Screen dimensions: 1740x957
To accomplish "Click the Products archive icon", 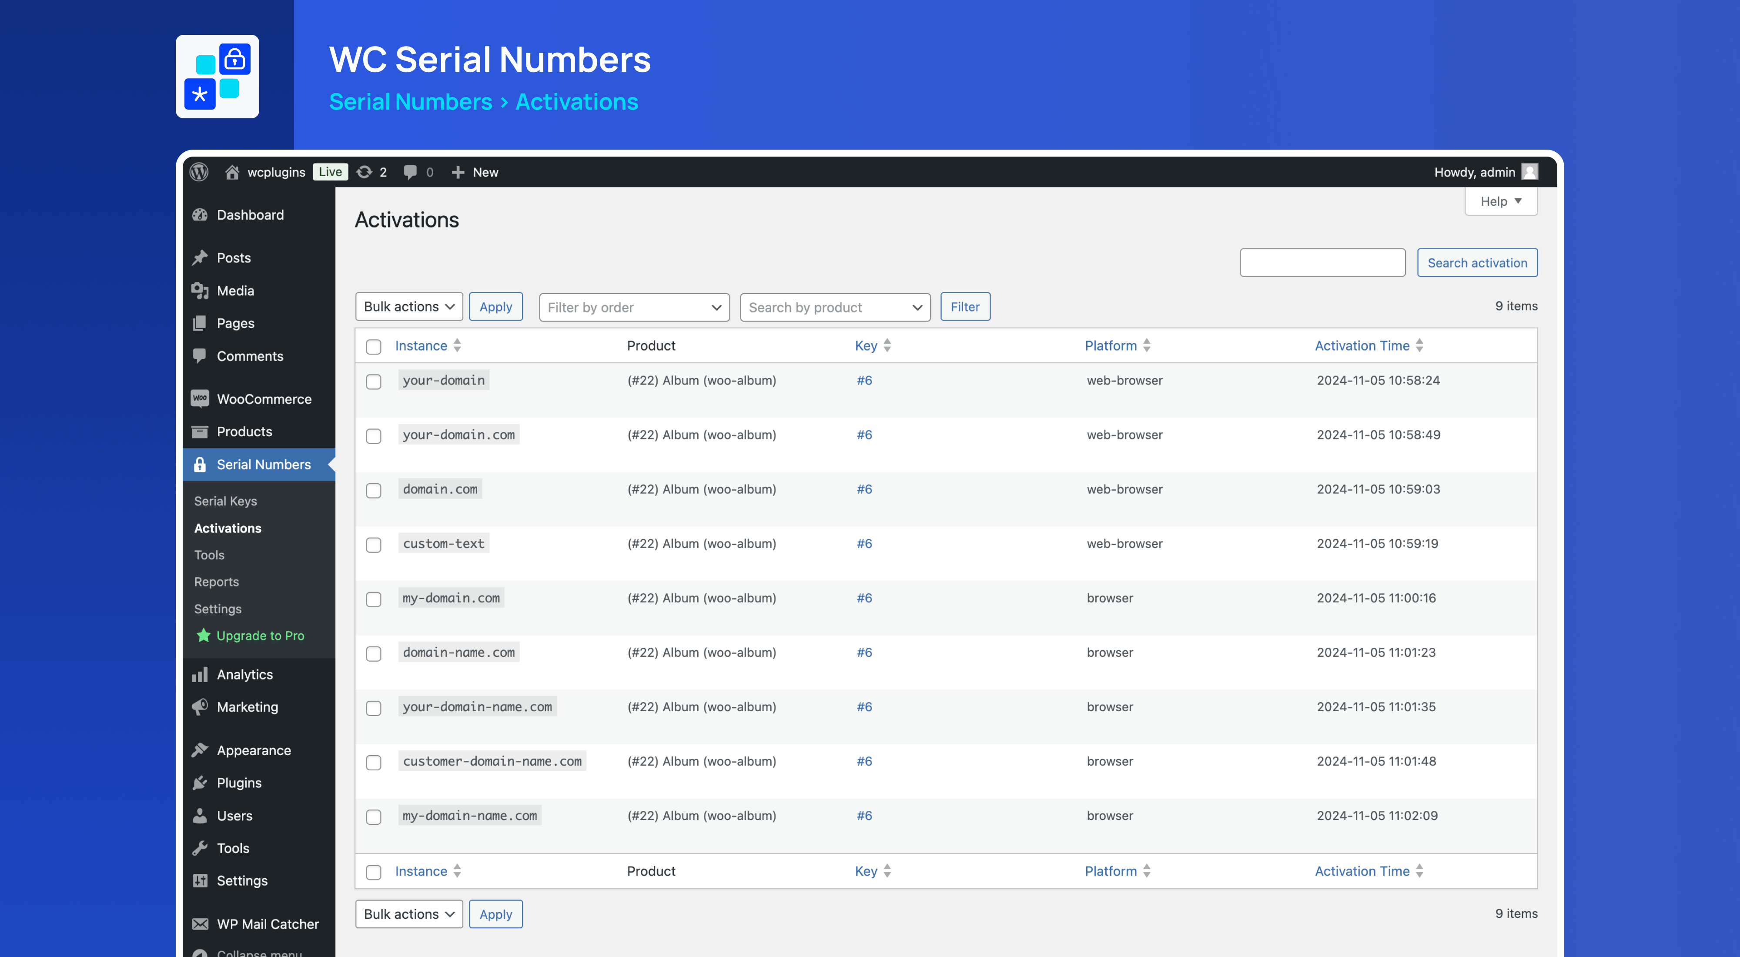I will pyautogui.click(x=200, y=432).
